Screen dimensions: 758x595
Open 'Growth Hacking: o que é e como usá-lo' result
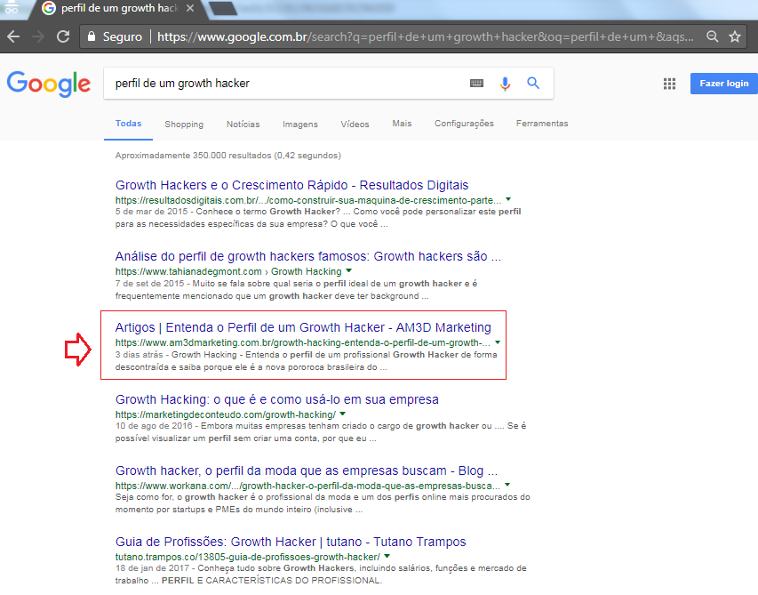click(x=277, y=399)
